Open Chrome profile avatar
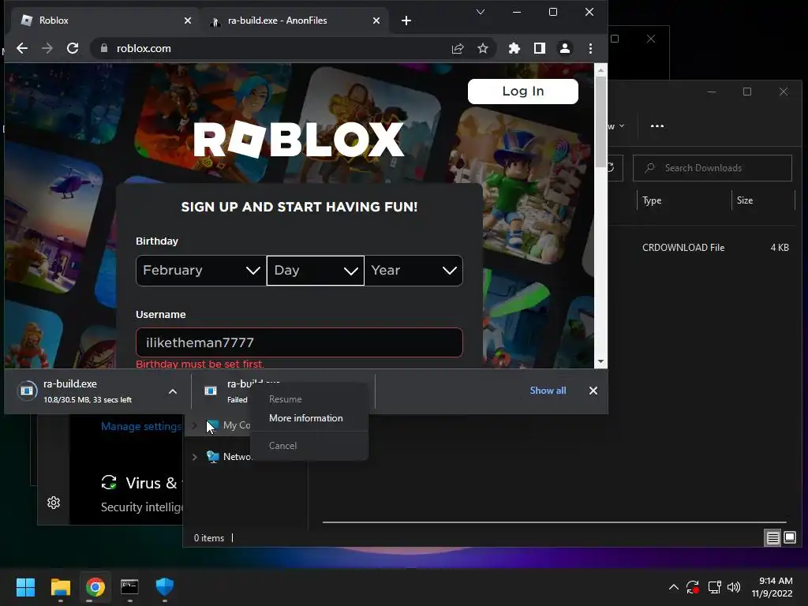 point(565,48)
